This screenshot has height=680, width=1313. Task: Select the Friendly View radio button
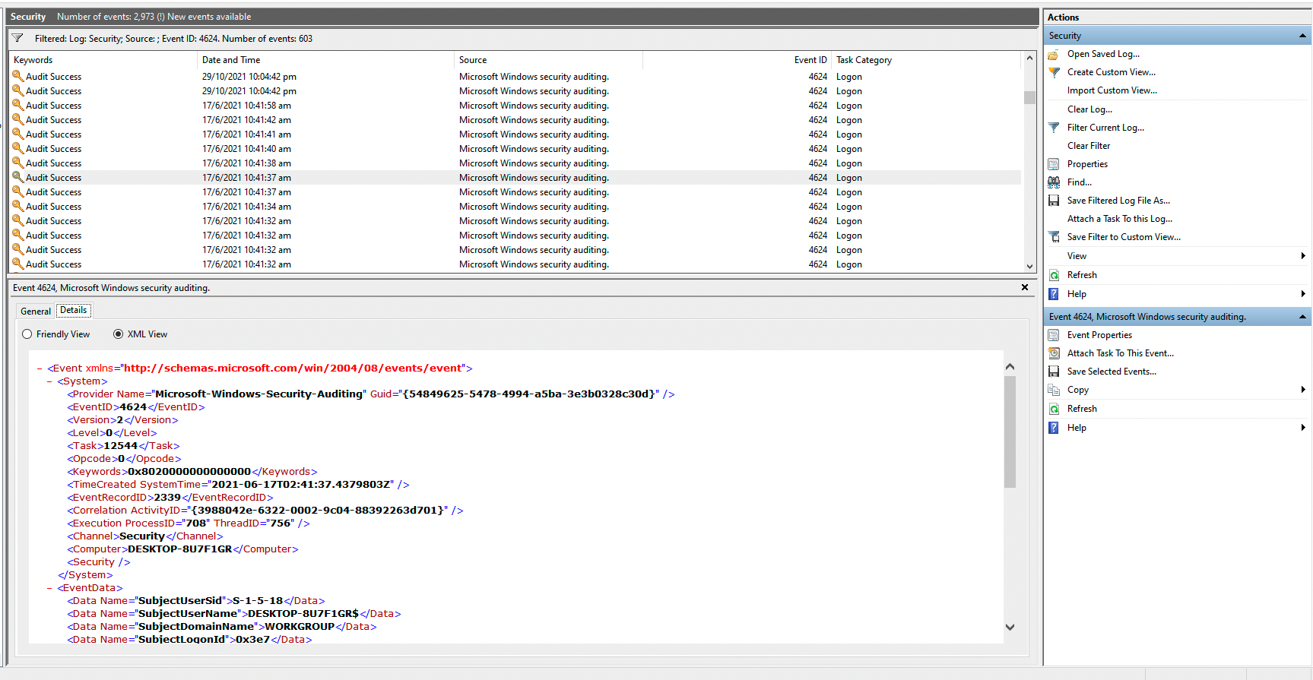(x=27, y=334)
